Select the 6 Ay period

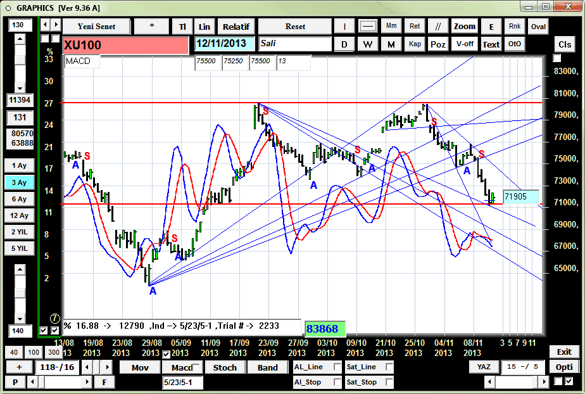20,199
